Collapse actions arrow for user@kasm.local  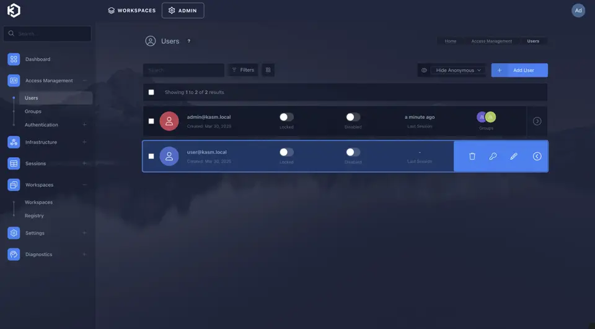click(537, 156)
